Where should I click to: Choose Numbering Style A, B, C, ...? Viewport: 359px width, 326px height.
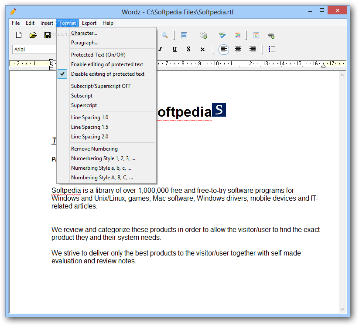(x=107, y=178)
